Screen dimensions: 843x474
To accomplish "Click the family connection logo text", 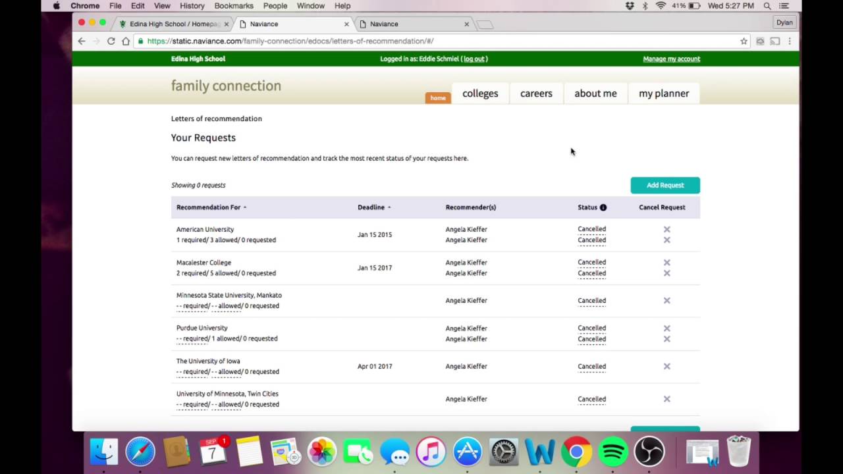I will [x=226, y=86].
